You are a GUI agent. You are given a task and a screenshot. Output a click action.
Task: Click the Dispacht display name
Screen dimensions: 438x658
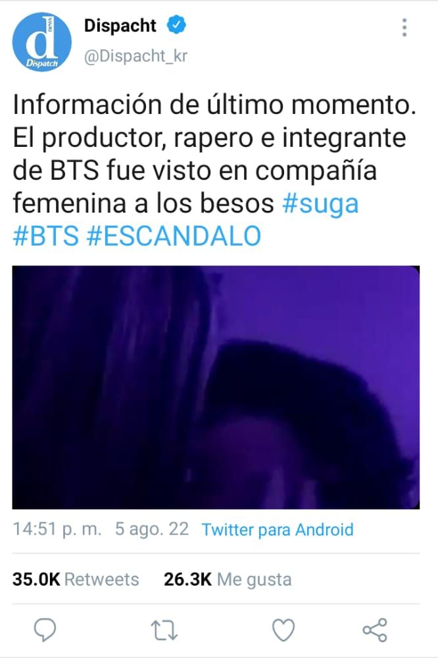120,26
